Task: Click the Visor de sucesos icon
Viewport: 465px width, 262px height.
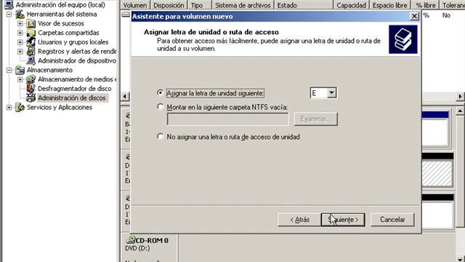Action: [31, 23]
